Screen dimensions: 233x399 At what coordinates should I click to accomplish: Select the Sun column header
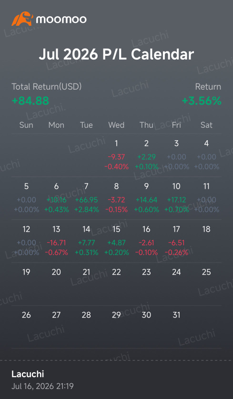coord(26,125)
